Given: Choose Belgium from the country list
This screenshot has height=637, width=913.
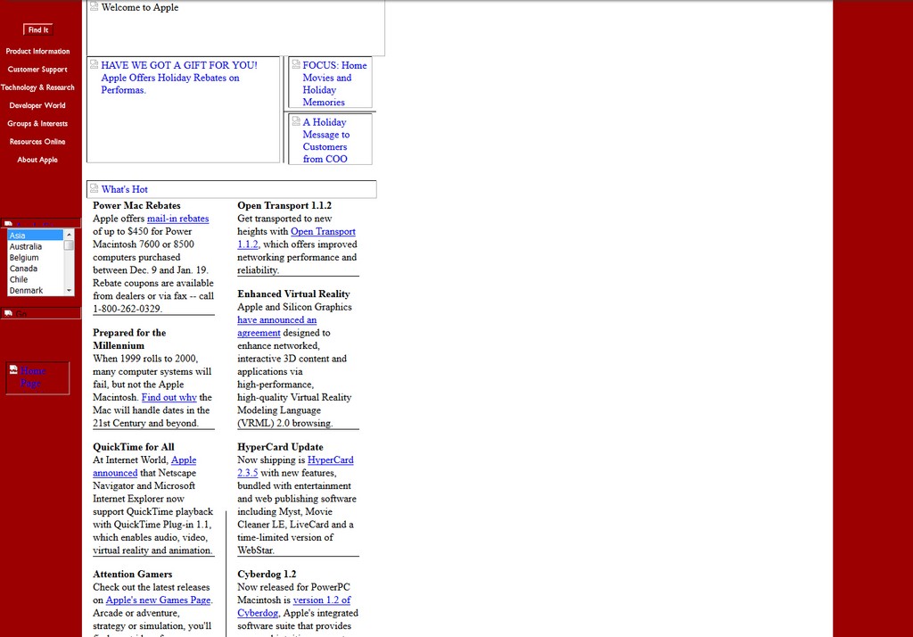Looking at the screenshot, I should (x=35, y=258).
